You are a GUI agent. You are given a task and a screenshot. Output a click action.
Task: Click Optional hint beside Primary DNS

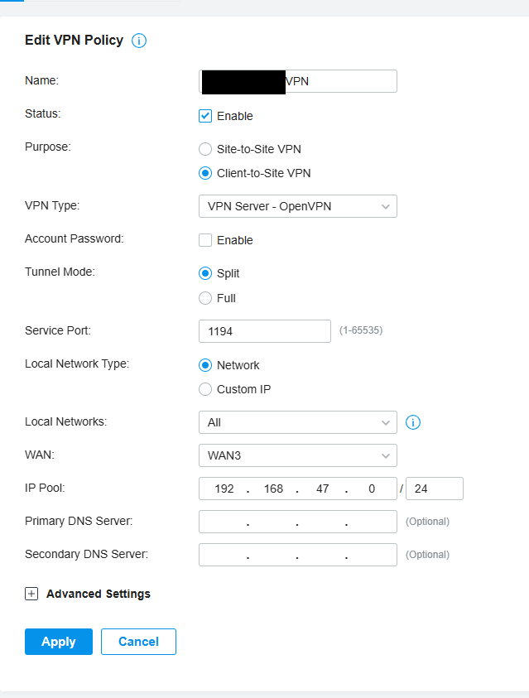tap(427, 522)
